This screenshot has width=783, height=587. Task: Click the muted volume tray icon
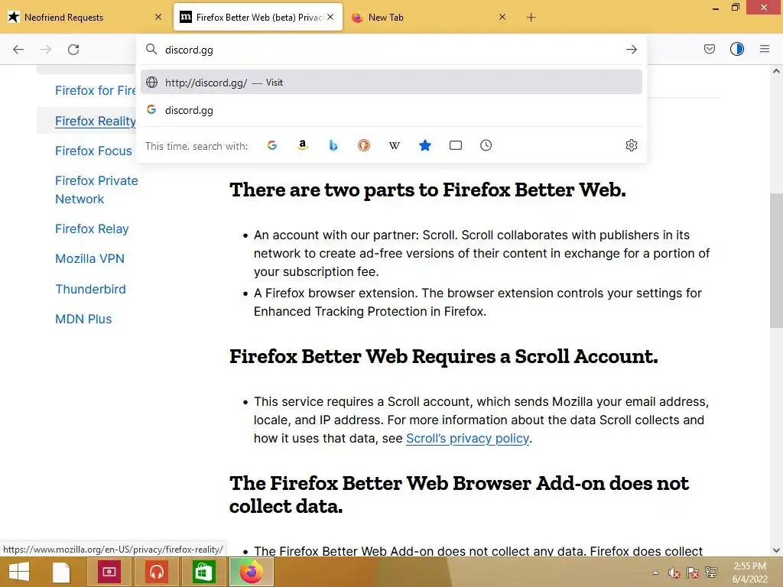(674, 572)
